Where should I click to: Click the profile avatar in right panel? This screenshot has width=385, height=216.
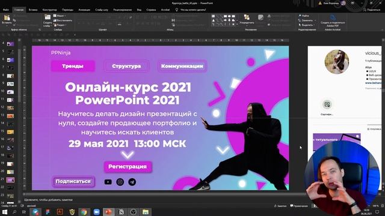(x=337, y=62)
